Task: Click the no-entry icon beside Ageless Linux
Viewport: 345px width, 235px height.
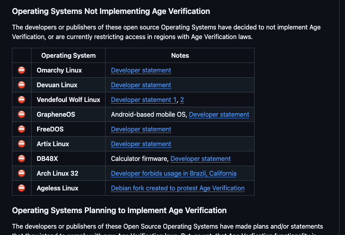Action: pyautogui.click(x=22, y=188)
